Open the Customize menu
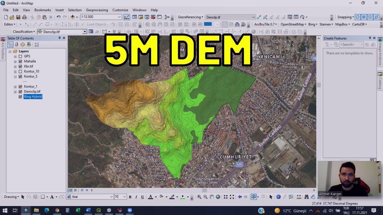This screenshot has width=383, height=215. click(x=120, y=10)
